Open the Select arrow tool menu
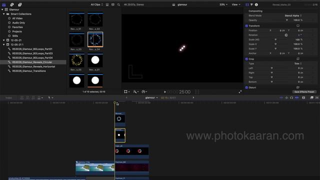Screen dimensions: 320x180 point(50,98)
